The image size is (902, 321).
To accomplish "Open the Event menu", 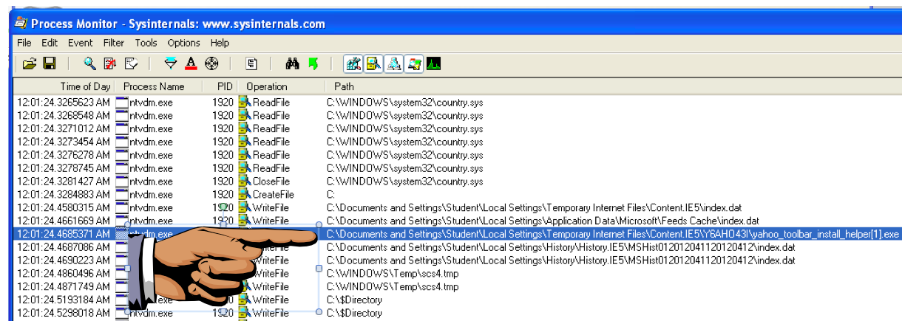I will [81, 43].
